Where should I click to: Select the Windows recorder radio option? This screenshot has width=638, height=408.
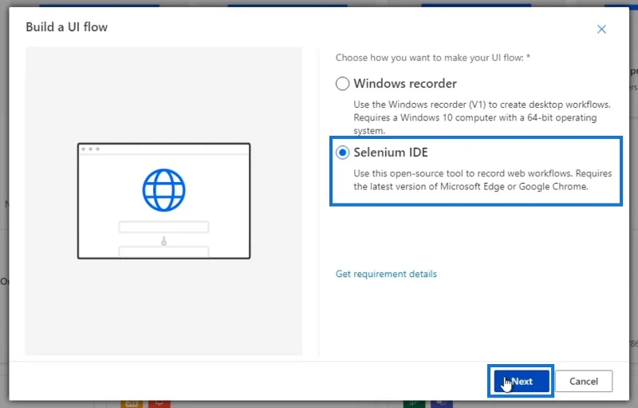342,84
